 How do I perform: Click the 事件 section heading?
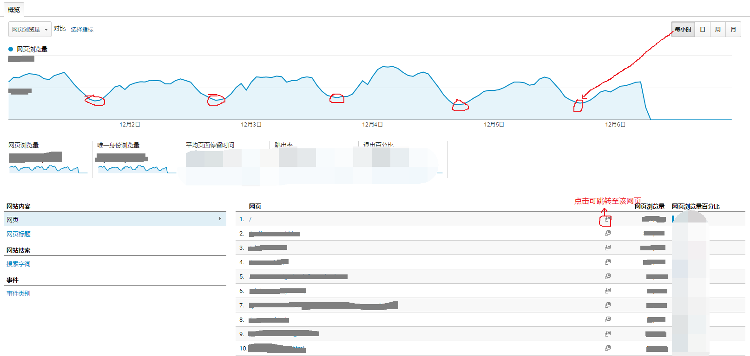pos(13,280)
